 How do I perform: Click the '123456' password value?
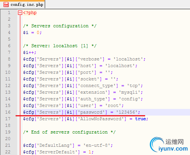click(x=127, y=112)
